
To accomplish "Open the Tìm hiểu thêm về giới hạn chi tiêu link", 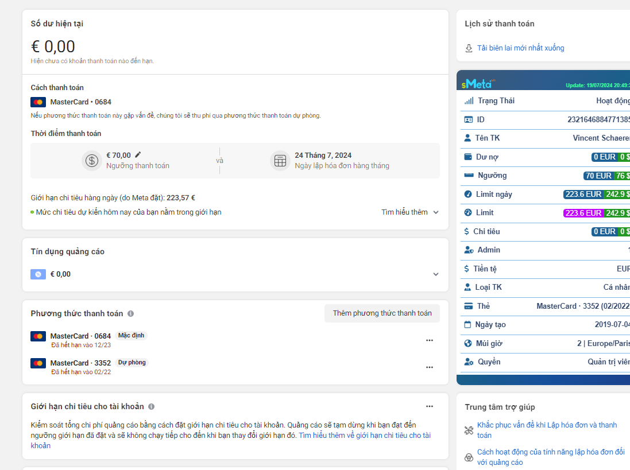I will point(364,436).
